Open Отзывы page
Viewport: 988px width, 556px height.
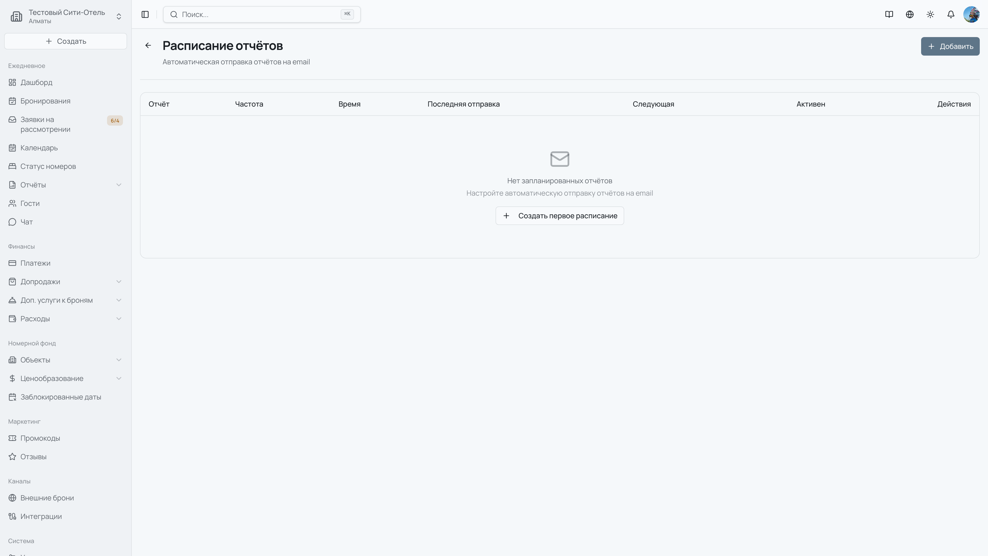(x=66, y=457)
